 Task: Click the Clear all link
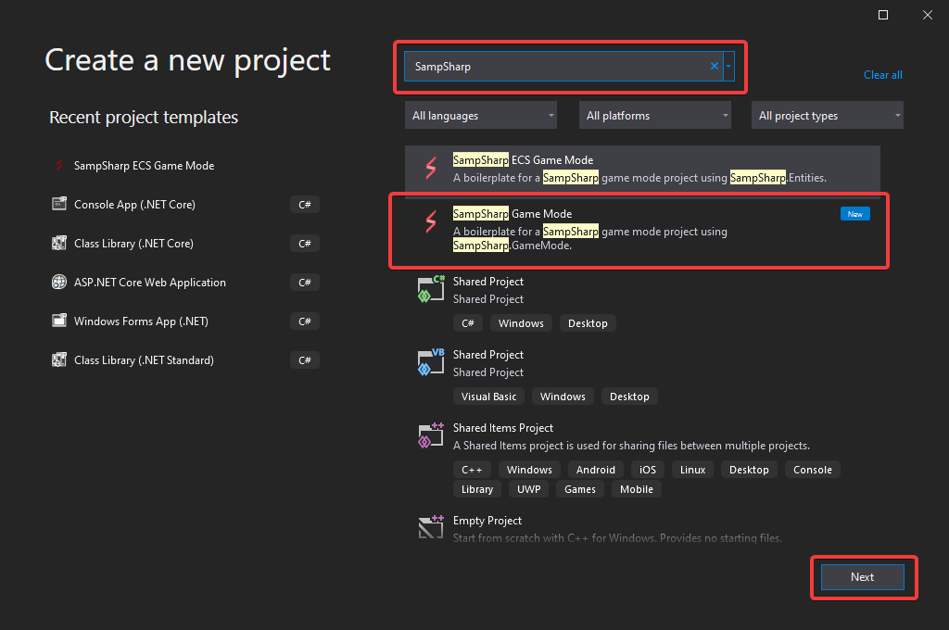882,75
